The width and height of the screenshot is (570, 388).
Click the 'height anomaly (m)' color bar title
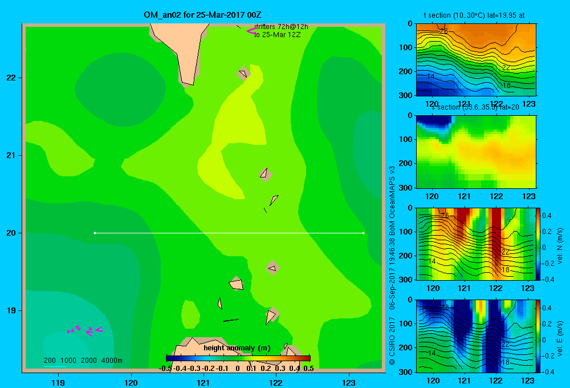(x=237, y=348)
